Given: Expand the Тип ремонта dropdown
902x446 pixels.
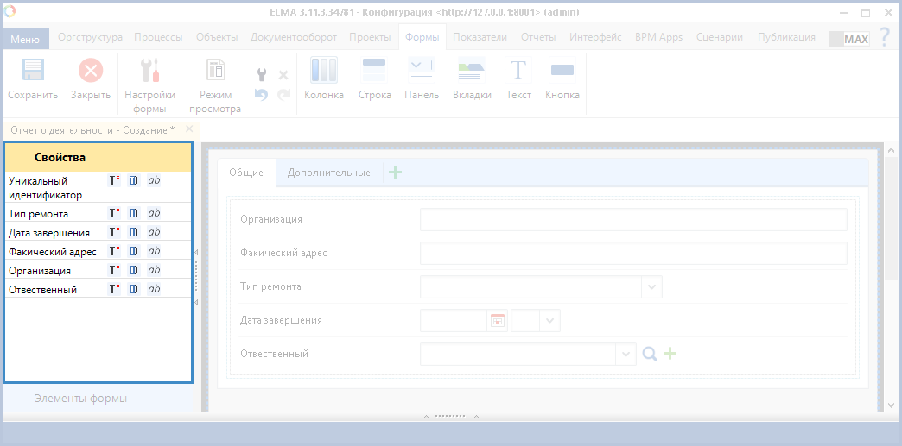Looking at the screenshot, I should click(651, 286).
